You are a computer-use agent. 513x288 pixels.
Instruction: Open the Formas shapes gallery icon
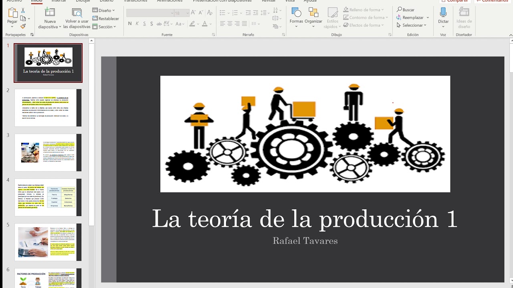click(x=296, y=12)
